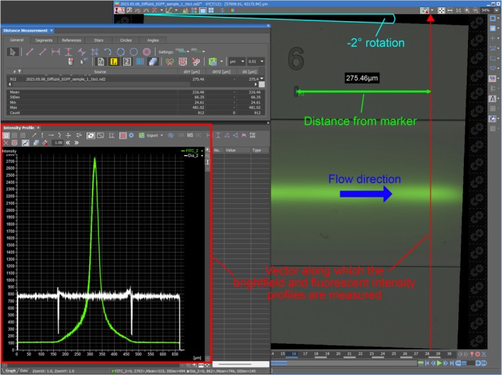Image resolution: width=502 pixels, height=375 pixels.
Task: Select the pointer tool in Distance Measurement
Action: coord(13,52)
